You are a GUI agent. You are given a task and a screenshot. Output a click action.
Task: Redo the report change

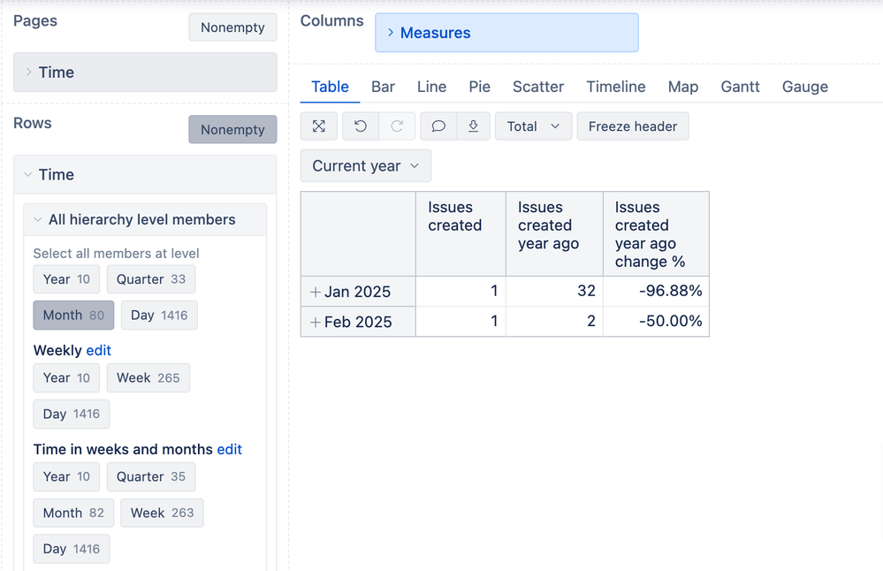[397, 126]
